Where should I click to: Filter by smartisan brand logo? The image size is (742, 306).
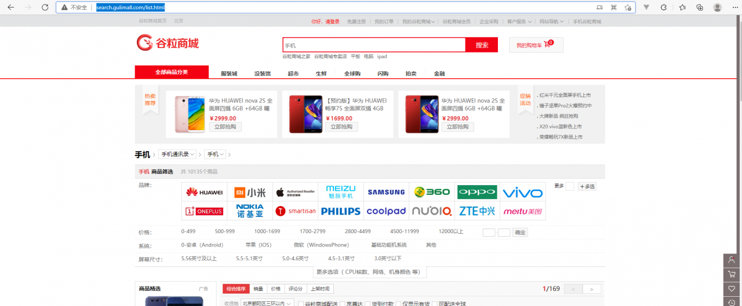click(295, 211)
